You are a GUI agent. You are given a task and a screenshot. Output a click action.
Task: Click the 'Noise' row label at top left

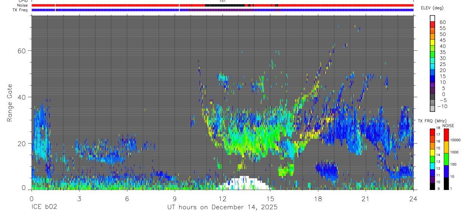[x=22, y=5]
